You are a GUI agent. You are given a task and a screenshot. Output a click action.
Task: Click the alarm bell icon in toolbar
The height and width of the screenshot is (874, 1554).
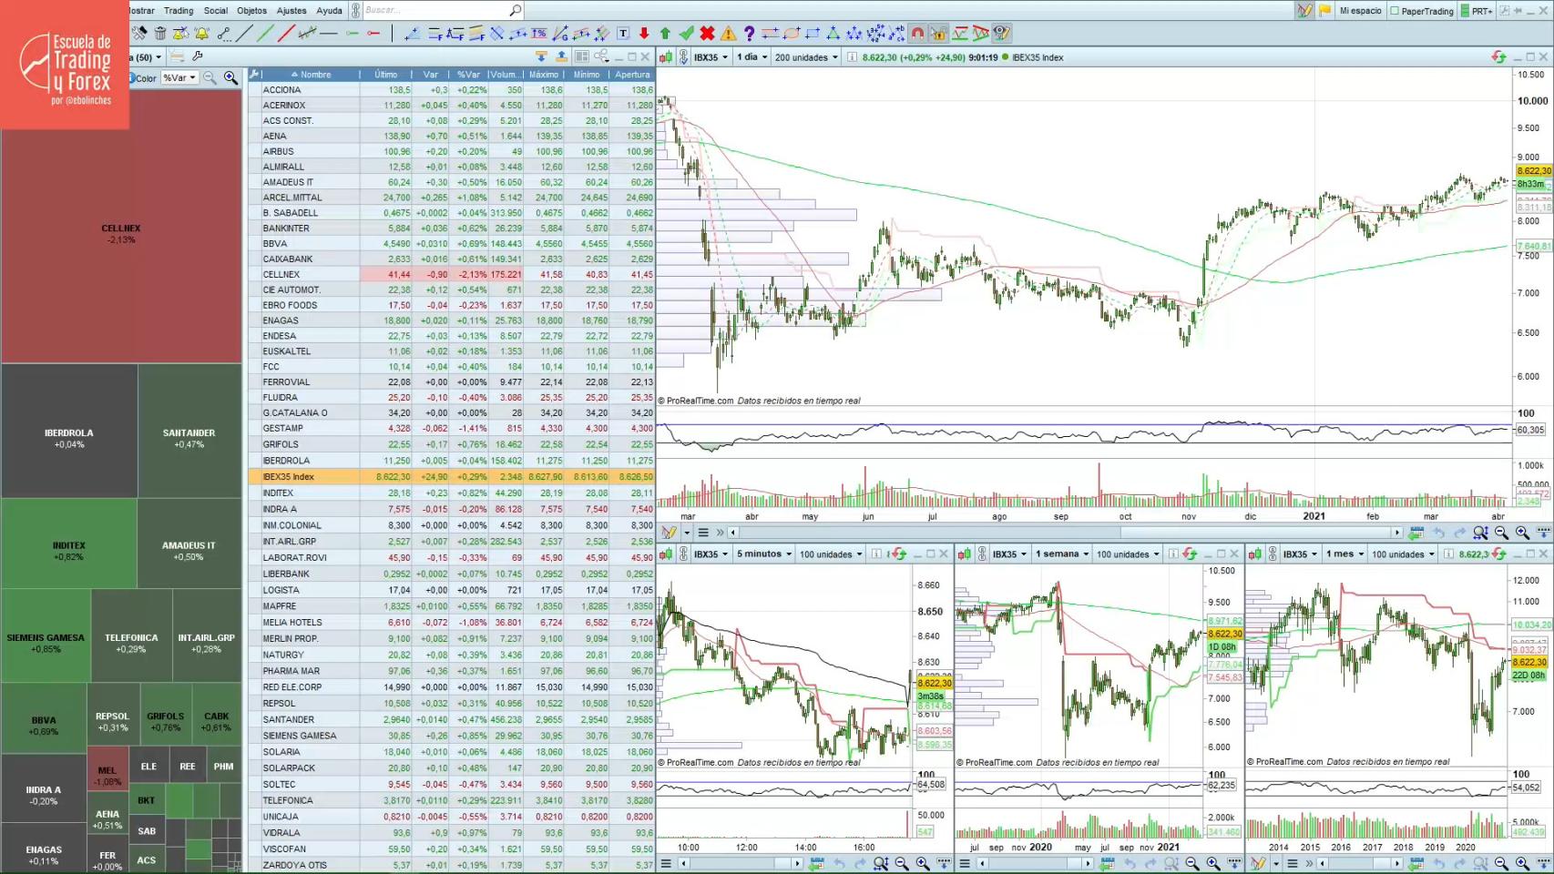coord(201,34)
